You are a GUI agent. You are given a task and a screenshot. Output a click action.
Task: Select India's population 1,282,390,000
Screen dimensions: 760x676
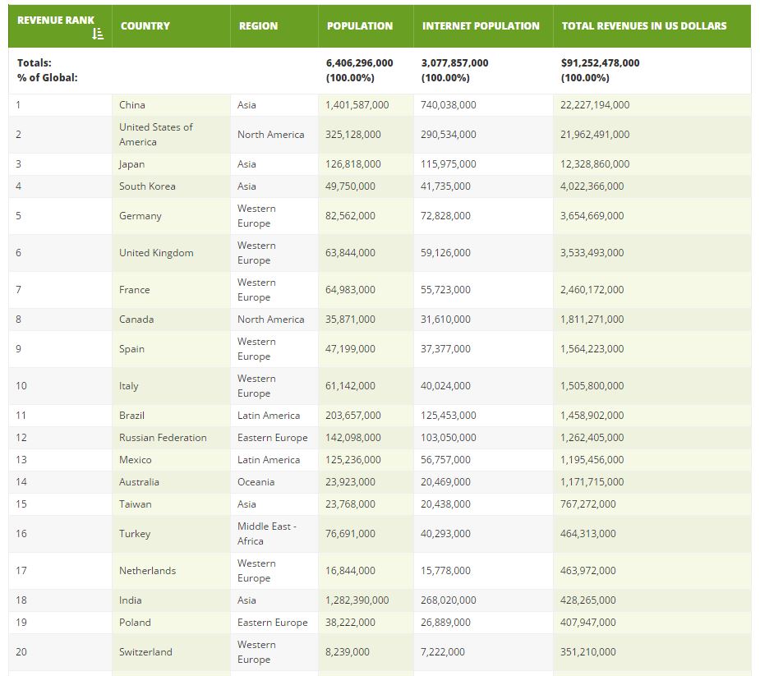click(x=357, y=600)
